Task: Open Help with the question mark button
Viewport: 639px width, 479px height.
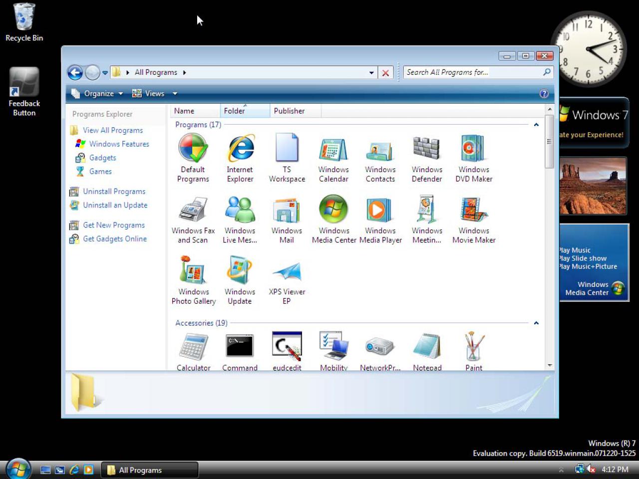Action: 544,93
